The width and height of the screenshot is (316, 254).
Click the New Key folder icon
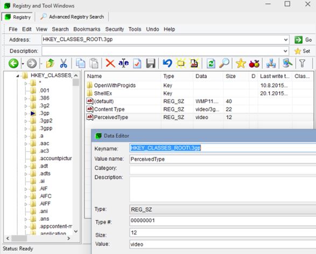point(181,63)
